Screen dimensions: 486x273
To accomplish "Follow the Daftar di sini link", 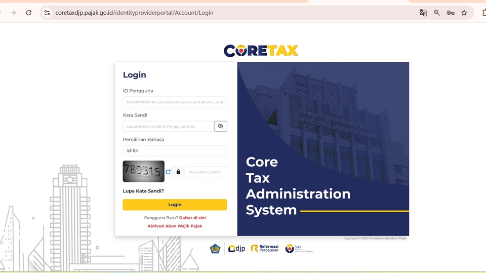I will click(192, 218).
